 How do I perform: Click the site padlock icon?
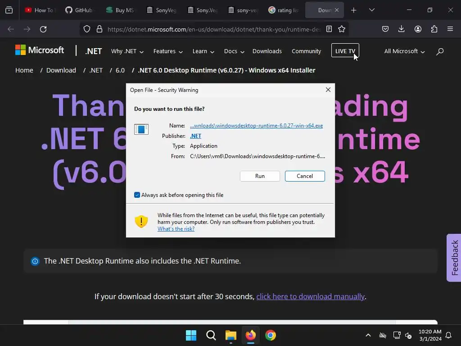(x=99, y=29)
